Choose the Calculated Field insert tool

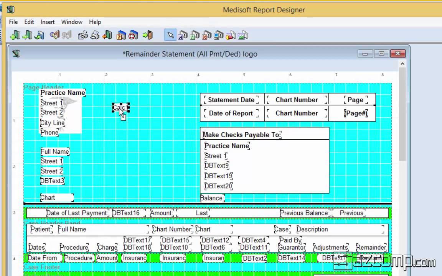(207, 35)
